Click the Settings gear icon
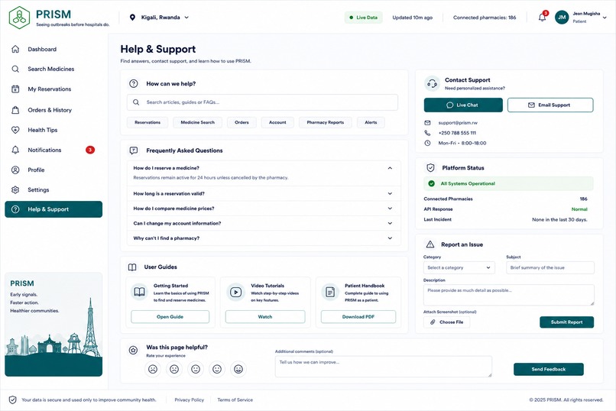616x411 pixels. pyautogui.click(x=15, y=189)
